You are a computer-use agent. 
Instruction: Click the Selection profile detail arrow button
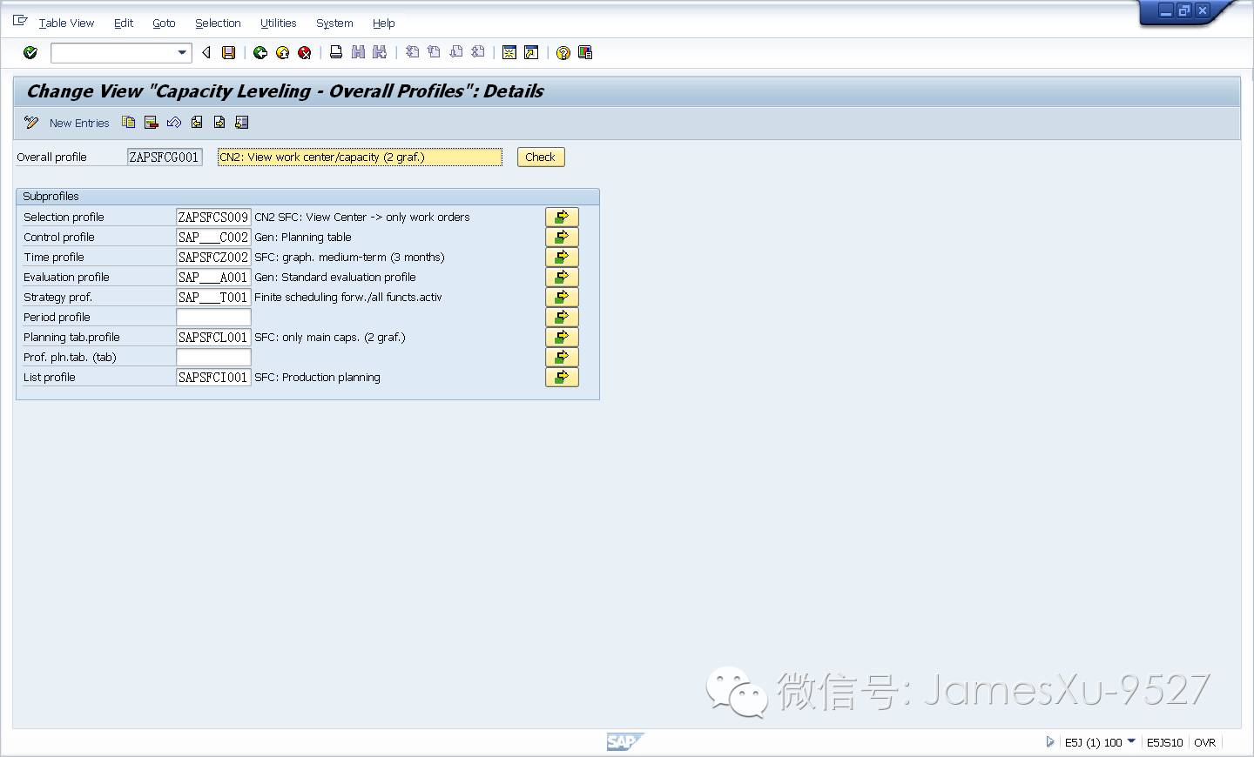click(562, 218)
